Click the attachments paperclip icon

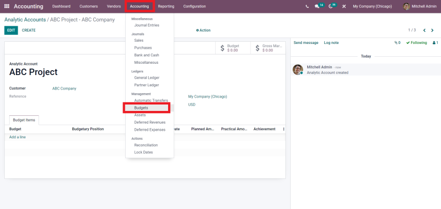[398, 43]
